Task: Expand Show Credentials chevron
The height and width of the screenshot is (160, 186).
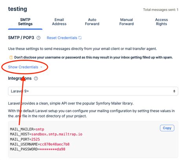Action: (41, 67)
